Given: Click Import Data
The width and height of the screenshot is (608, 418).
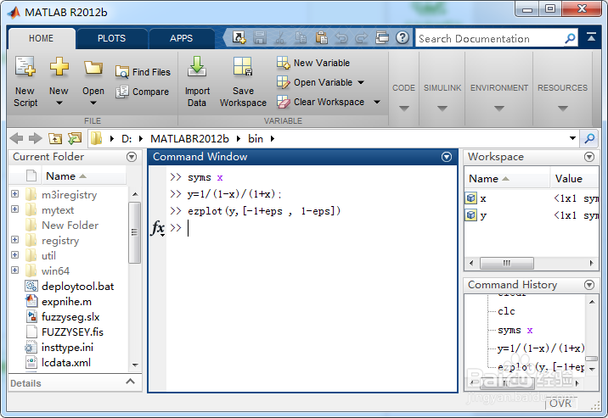Looking at the screenshot, I should [197, 81].
